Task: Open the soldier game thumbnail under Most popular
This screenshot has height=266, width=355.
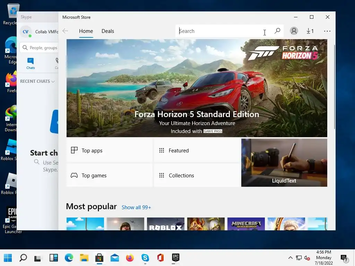Action: pyautogui.click(x=125, y=224)
